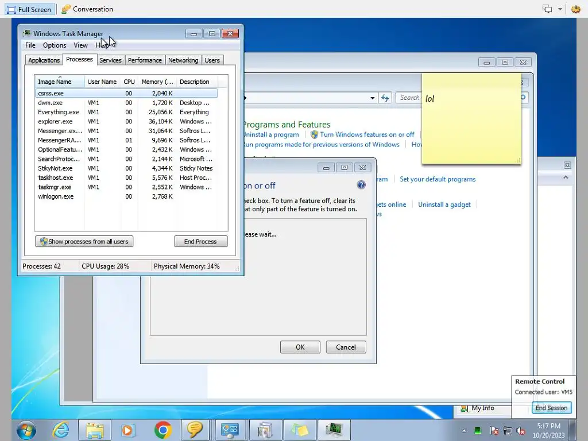This screenshot has height=441, width=588.
Task: Click the monitor icon in the viewer toolbar
Action: point(547,9)
